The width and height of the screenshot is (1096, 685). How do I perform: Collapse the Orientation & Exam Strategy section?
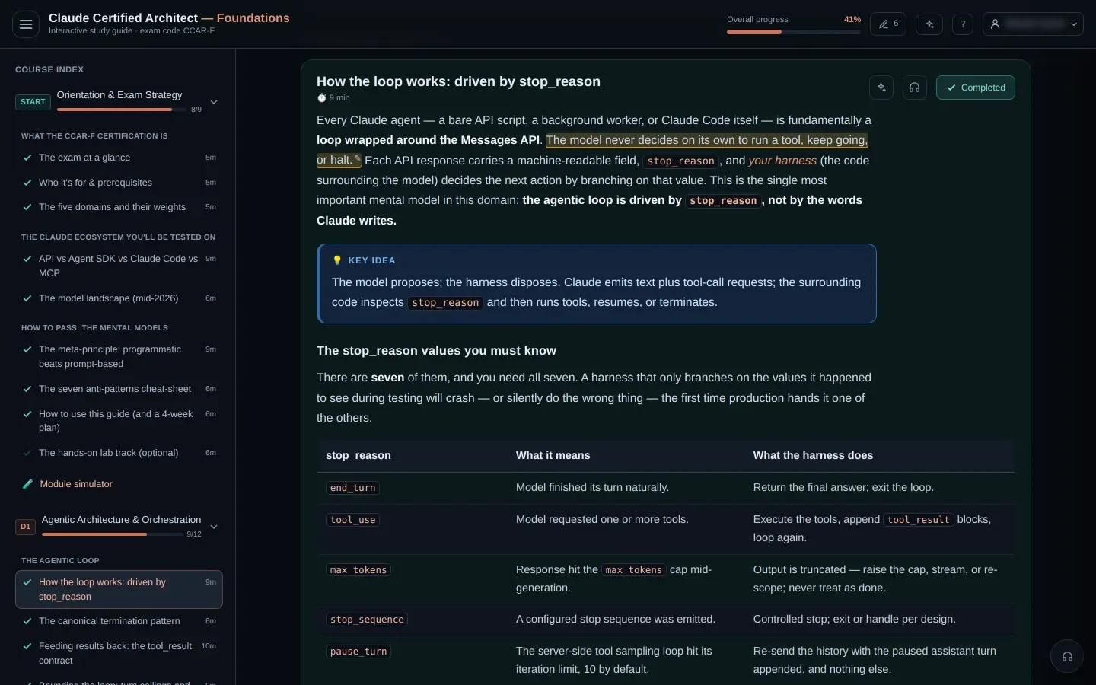214,102
